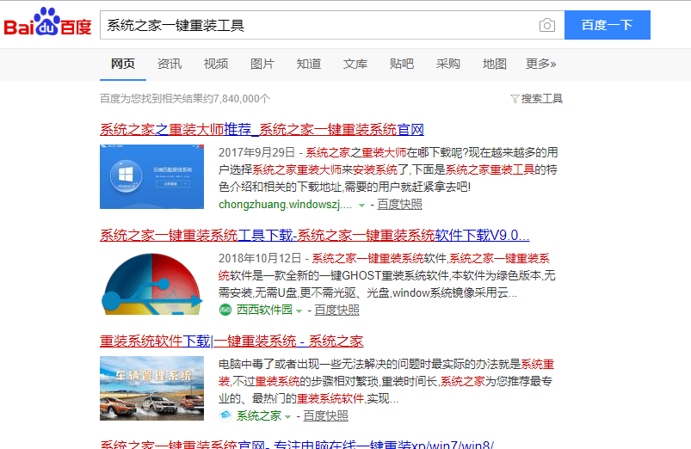The image size is (691, 449).
Task: Click the search query input field
Action: (x=318, y=26)
